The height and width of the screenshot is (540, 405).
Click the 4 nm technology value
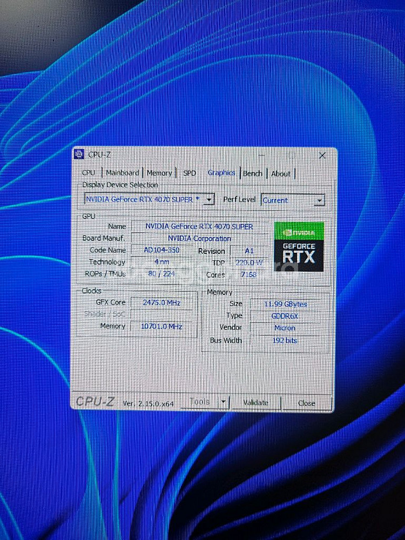point(161,262)
